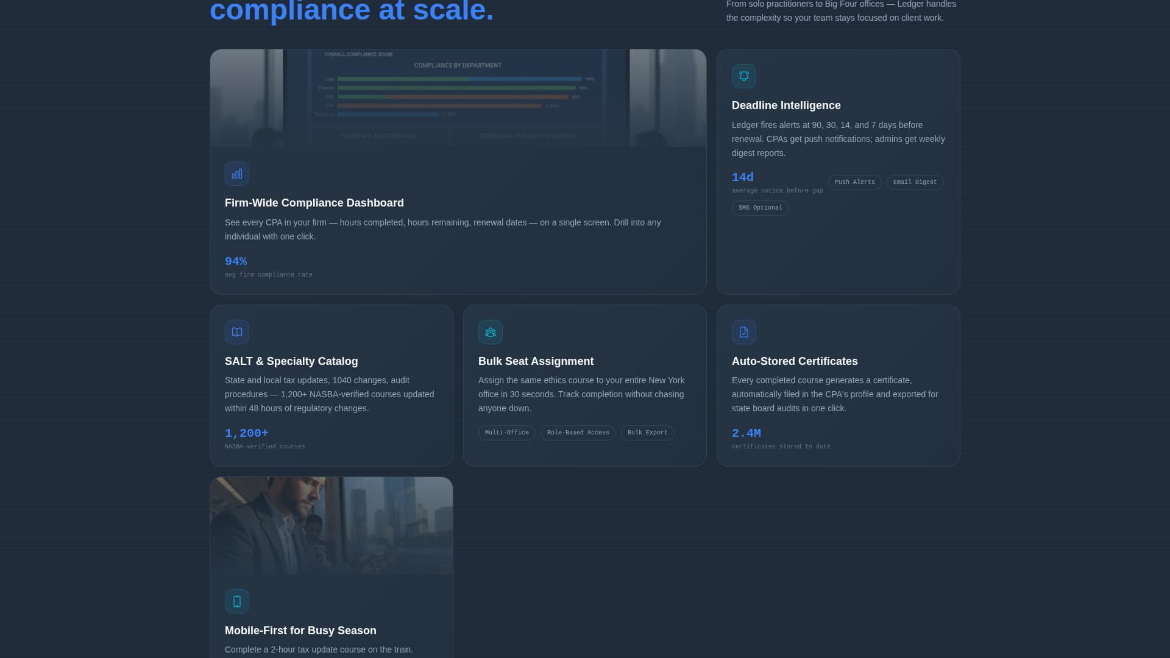Image resolution: width=1170 pixels, height=658 pixels.
Task: Click the Mobile-First for Busy Season heading
Action: [x=300, y=631]
